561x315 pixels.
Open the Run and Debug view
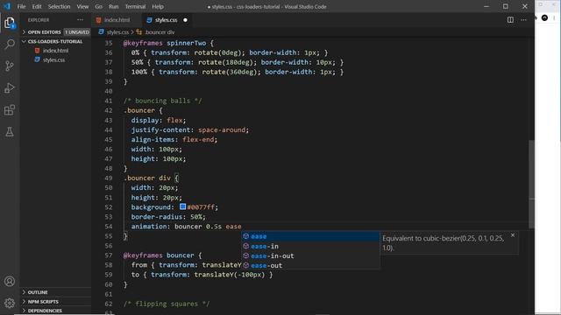(x=10, y=87)
